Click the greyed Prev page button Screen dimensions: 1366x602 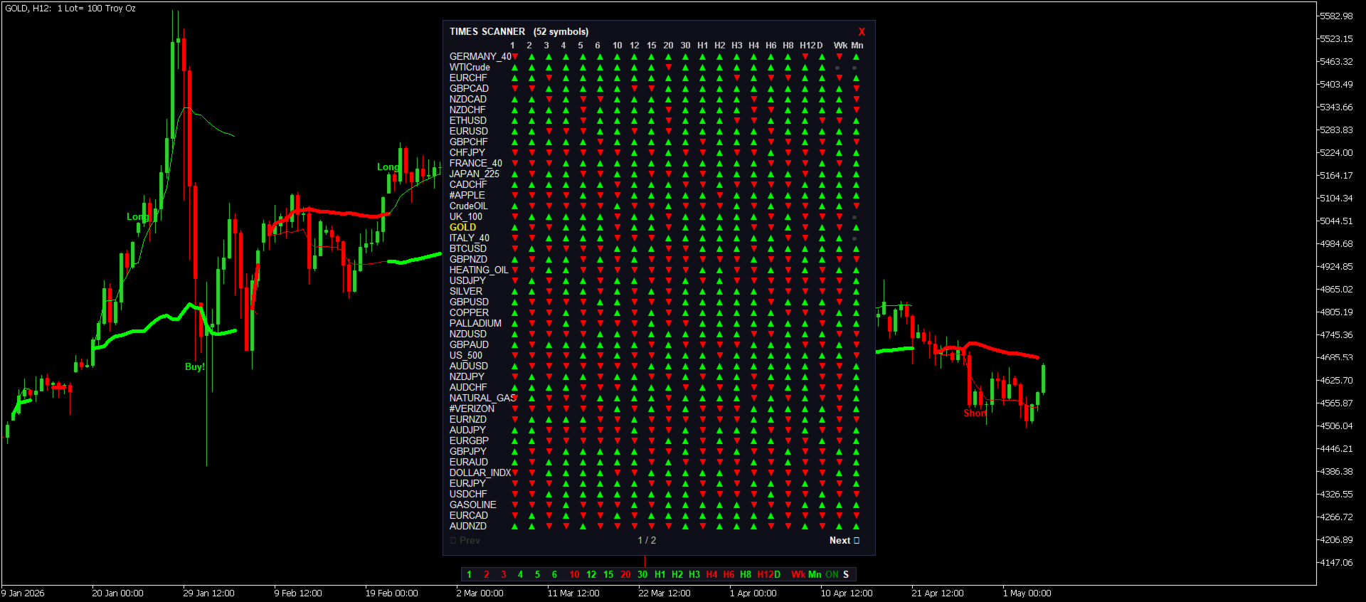click(x=465, y=541)
